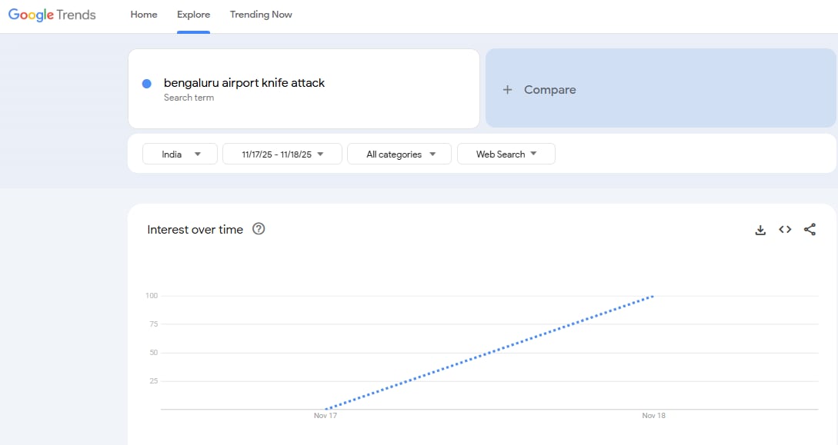
Task: Click the Nov 17 axis label
Action: click(x=326, y=416)
